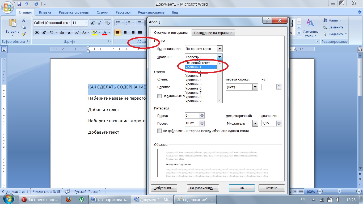Select Уровень 3 in level list
363x204 pixels.
tap(201, 76)
